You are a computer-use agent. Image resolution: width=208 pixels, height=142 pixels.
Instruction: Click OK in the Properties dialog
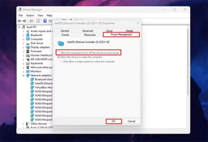114,121
